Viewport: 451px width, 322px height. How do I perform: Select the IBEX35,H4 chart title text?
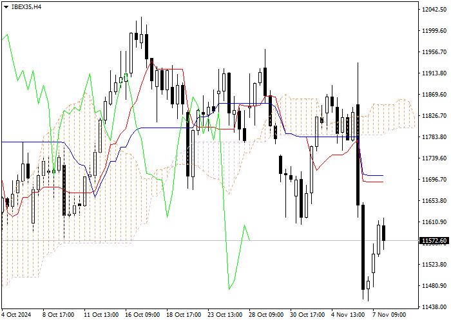(x=26, y=7)
